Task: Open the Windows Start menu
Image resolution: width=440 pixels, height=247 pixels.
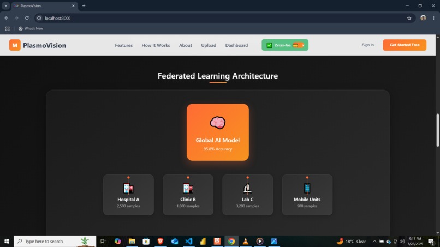Action: coord(7,241)
